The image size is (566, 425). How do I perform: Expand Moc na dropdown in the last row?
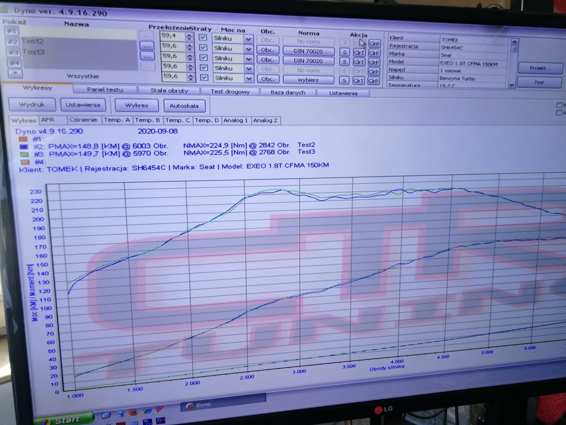click(x=249, y=79)
